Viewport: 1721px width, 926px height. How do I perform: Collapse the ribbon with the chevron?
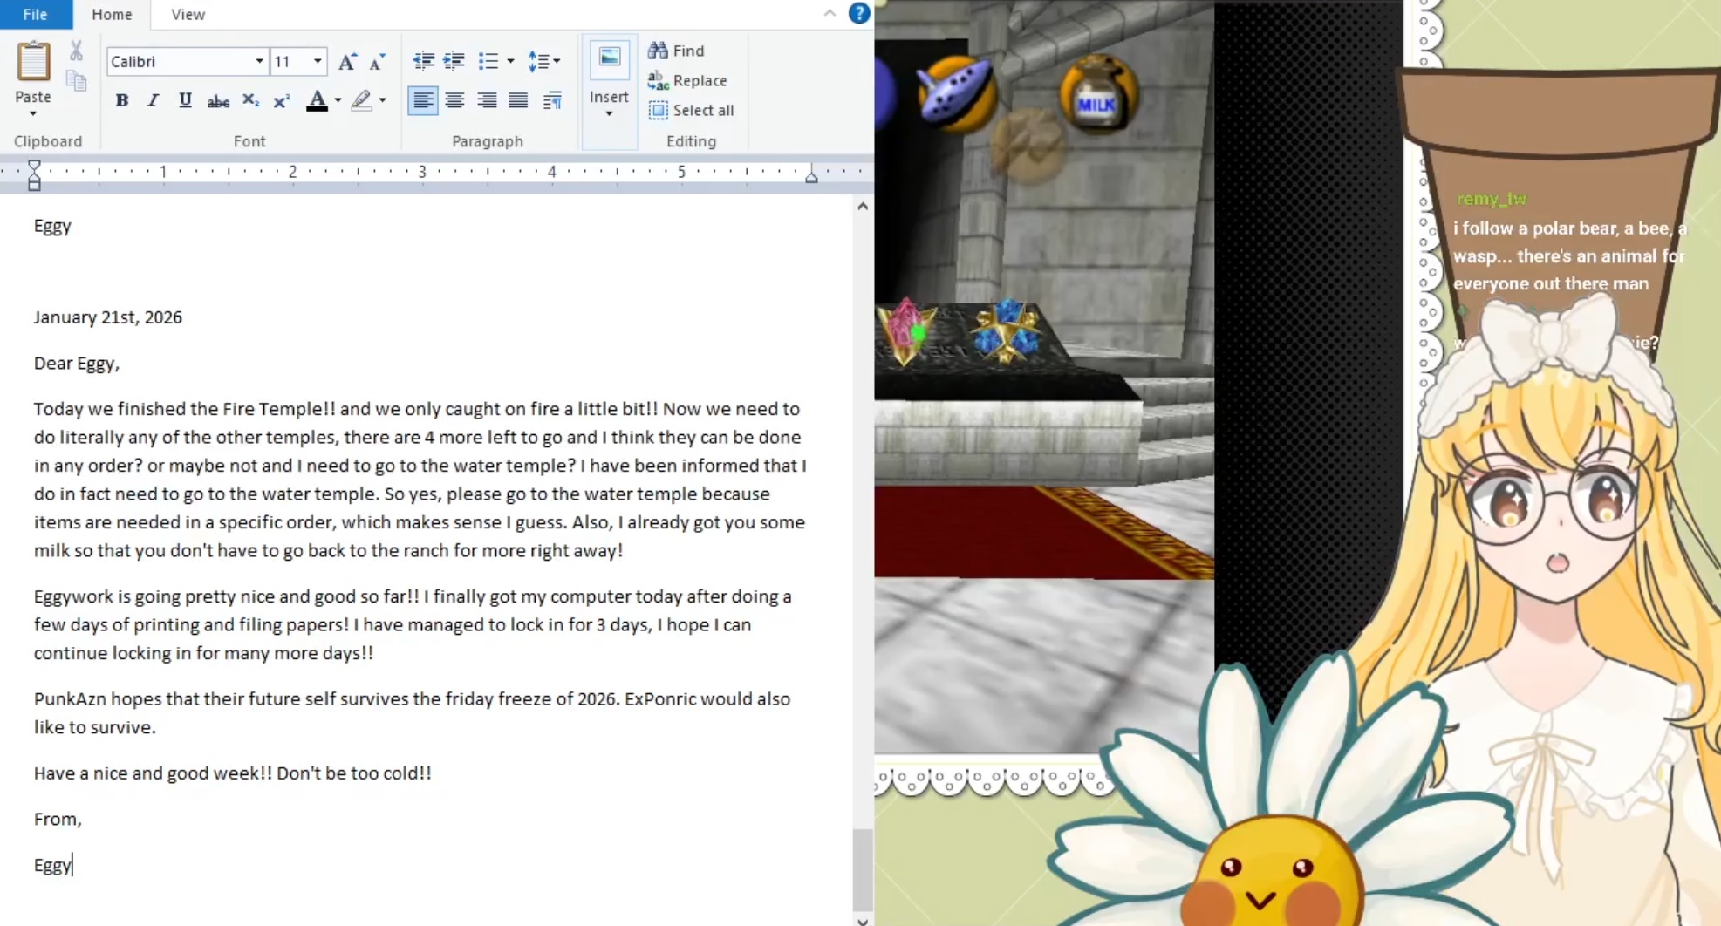tap(830, 13)
